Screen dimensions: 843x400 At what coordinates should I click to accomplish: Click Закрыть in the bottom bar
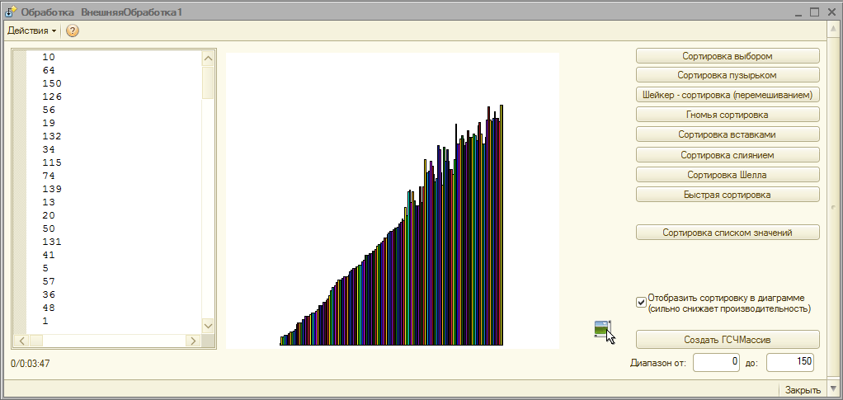(x=803, y=390)
